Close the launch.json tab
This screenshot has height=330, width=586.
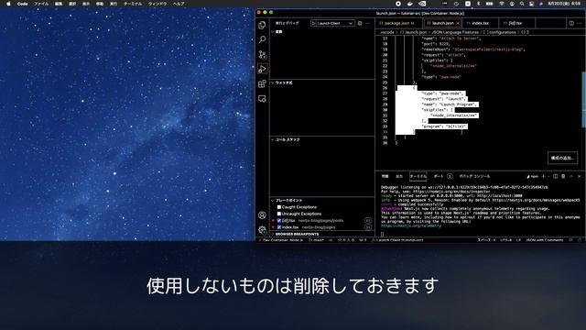[x=458, y=23]
